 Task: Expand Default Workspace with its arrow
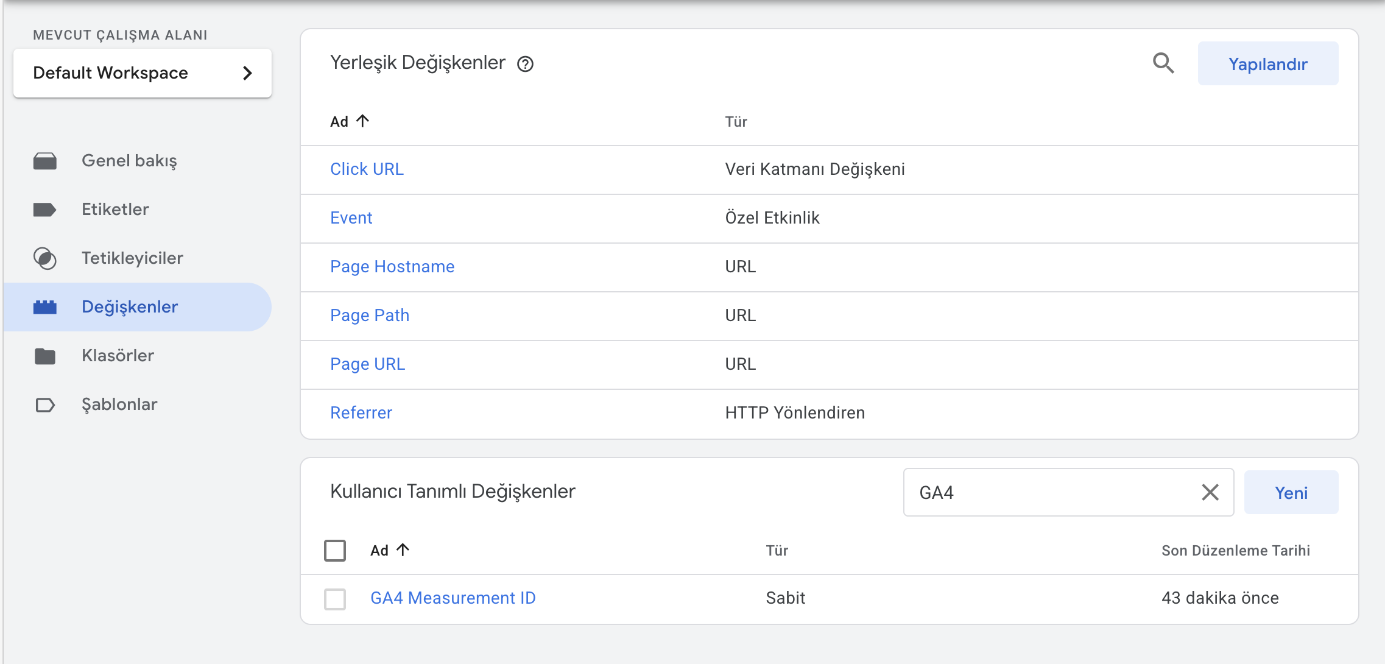[247, 73]
